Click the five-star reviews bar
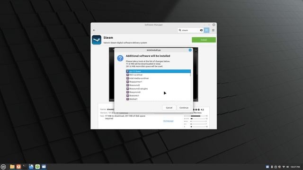 click(198, 116)
